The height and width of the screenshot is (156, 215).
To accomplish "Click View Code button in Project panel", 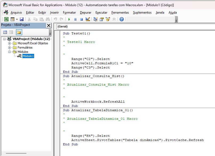I will click(5, 32).
